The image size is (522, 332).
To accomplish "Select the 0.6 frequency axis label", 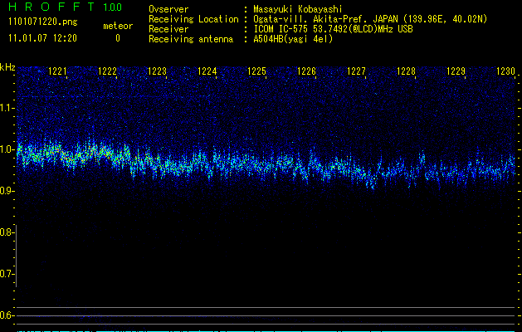I will click(x=7, y=315).
